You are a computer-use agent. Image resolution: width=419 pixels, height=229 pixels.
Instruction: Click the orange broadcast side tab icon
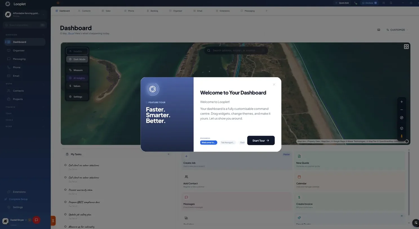pyautogui.click(x=53, y=221)
